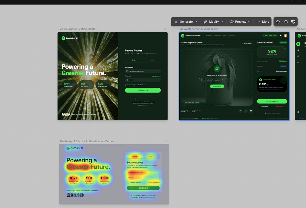This screenshot has width=306, height=208.
Task: Toggle Keep me logged in for 30 days
Action: (126, 85)
